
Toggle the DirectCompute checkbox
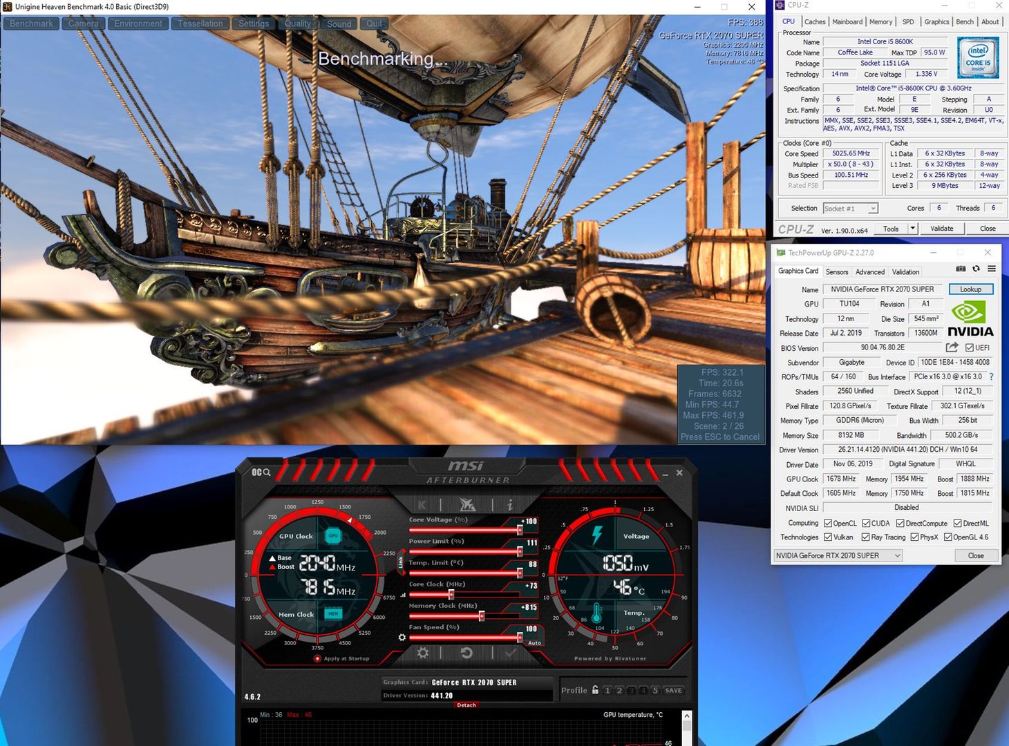point(900,523)
